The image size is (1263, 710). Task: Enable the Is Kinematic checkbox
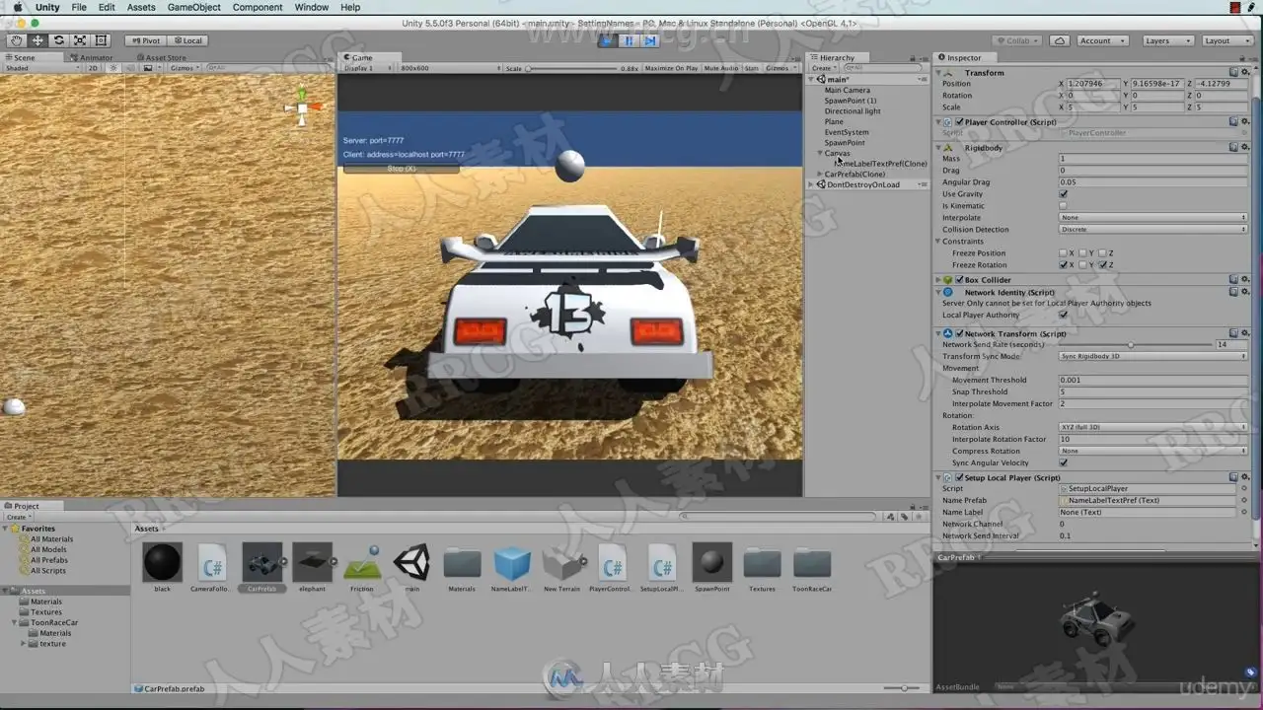click(1063, 206)
